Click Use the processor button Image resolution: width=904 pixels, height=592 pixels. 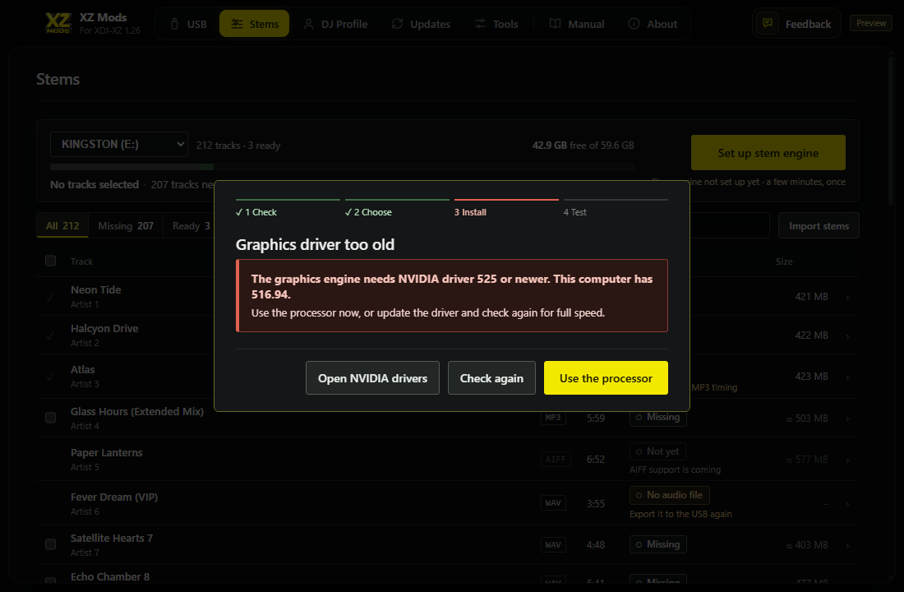pyautogui.click(x=606, y=378)
